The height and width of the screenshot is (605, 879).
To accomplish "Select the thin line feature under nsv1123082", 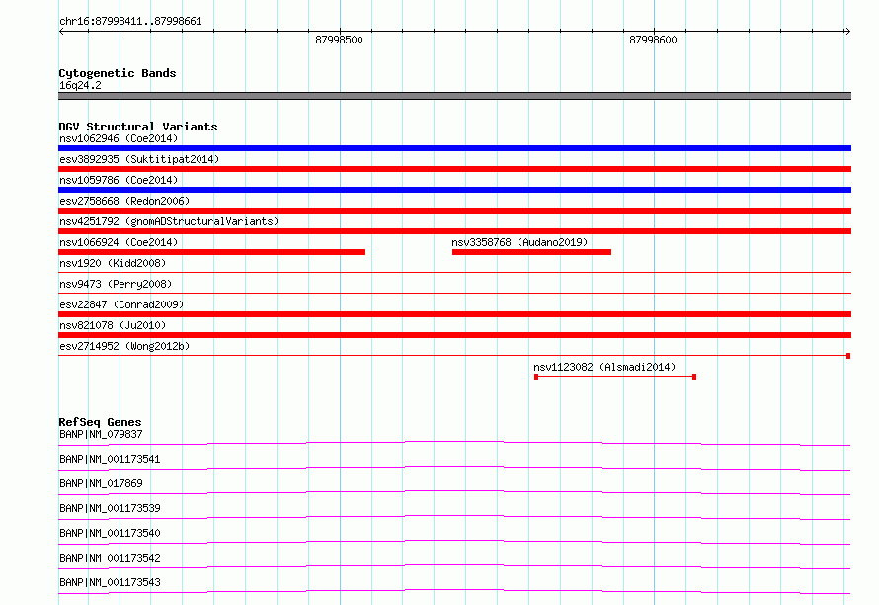I will pos(615,377).
